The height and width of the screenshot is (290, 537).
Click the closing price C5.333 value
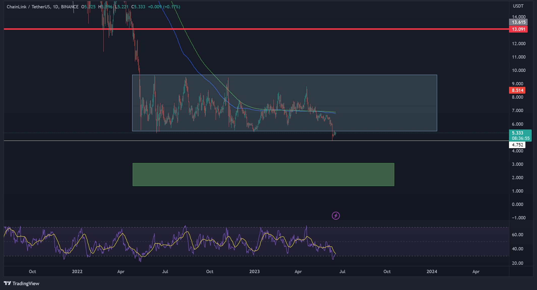138,7
